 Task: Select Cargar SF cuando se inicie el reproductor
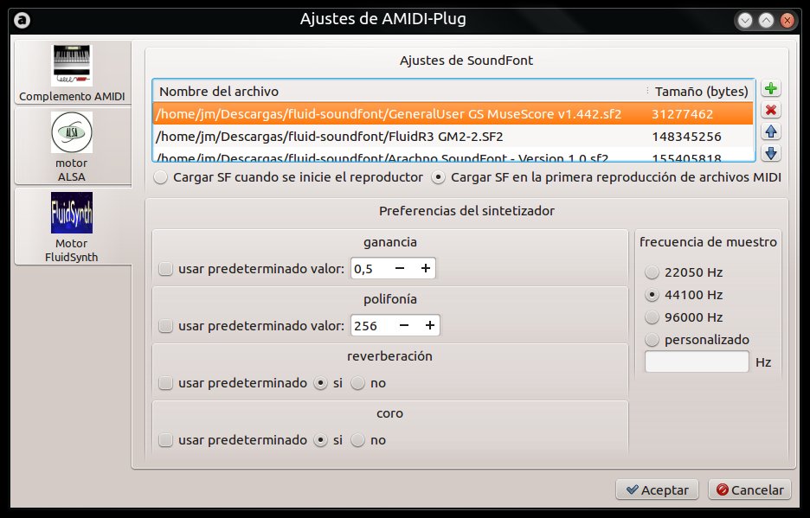click(288, 177)
